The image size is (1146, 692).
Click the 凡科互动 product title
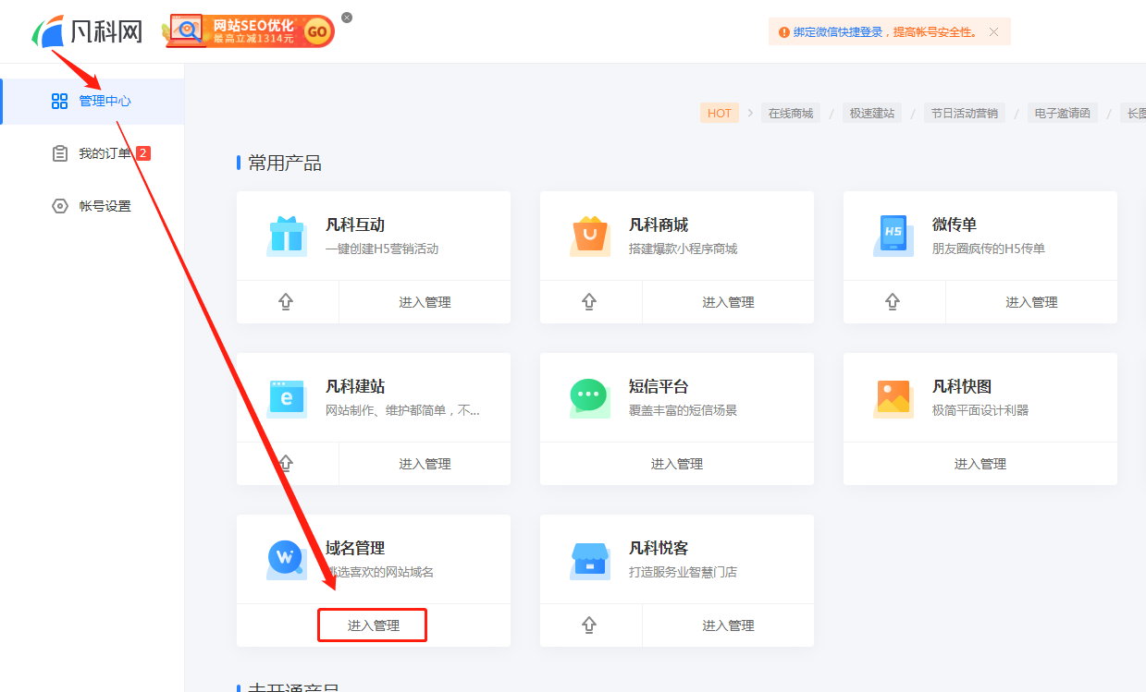(355, 225)
